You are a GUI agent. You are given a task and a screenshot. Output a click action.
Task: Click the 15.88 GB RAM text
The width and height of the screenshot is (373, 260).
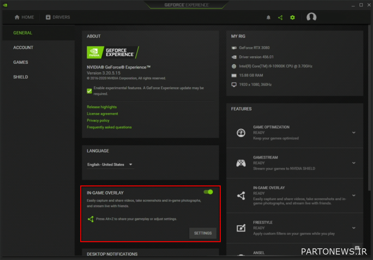[x=251, y=75]
